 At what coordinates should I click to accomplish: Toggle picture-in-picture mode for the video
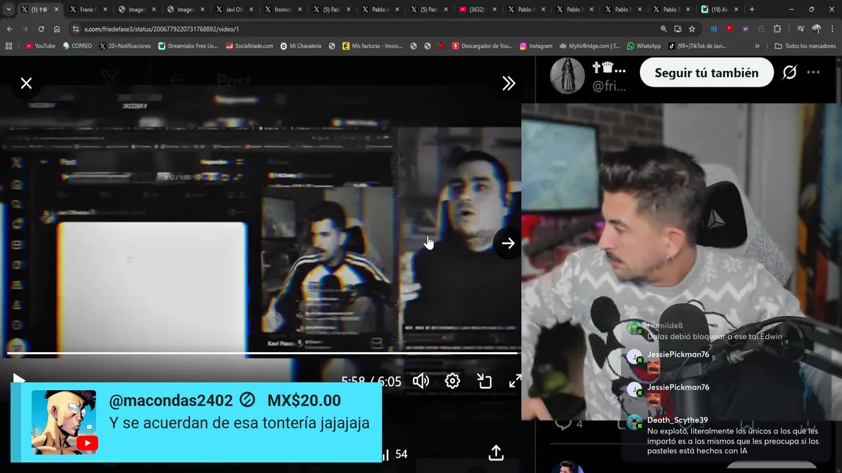pos(484,381)
